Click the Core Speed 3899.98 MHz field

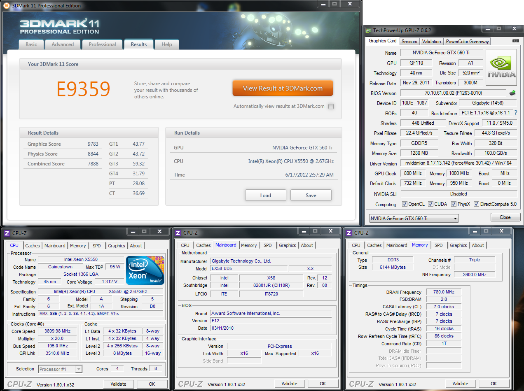click(58, 331)
